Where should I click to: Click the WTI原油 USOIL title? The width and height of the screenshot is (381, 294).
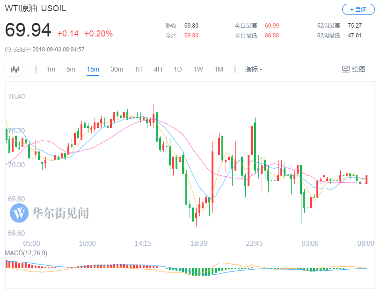[36, 8]
